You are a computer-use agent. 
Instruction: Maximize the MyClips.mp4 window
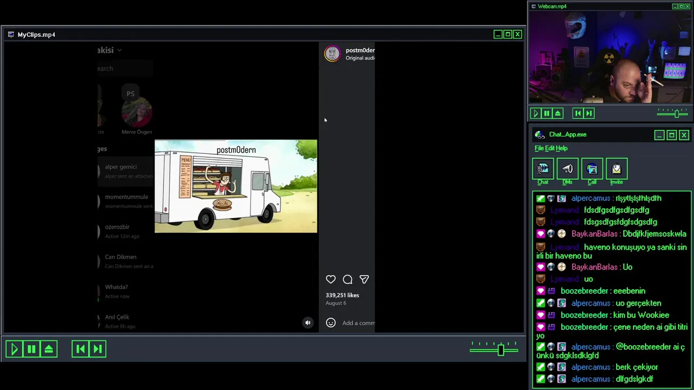click(508, 35)
